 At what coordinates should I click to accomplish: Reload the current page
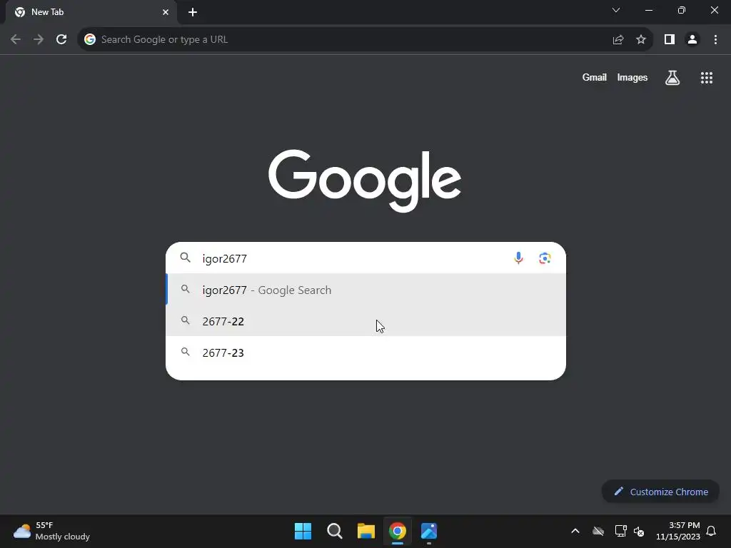pyautogui.click(x=61, y=40)
